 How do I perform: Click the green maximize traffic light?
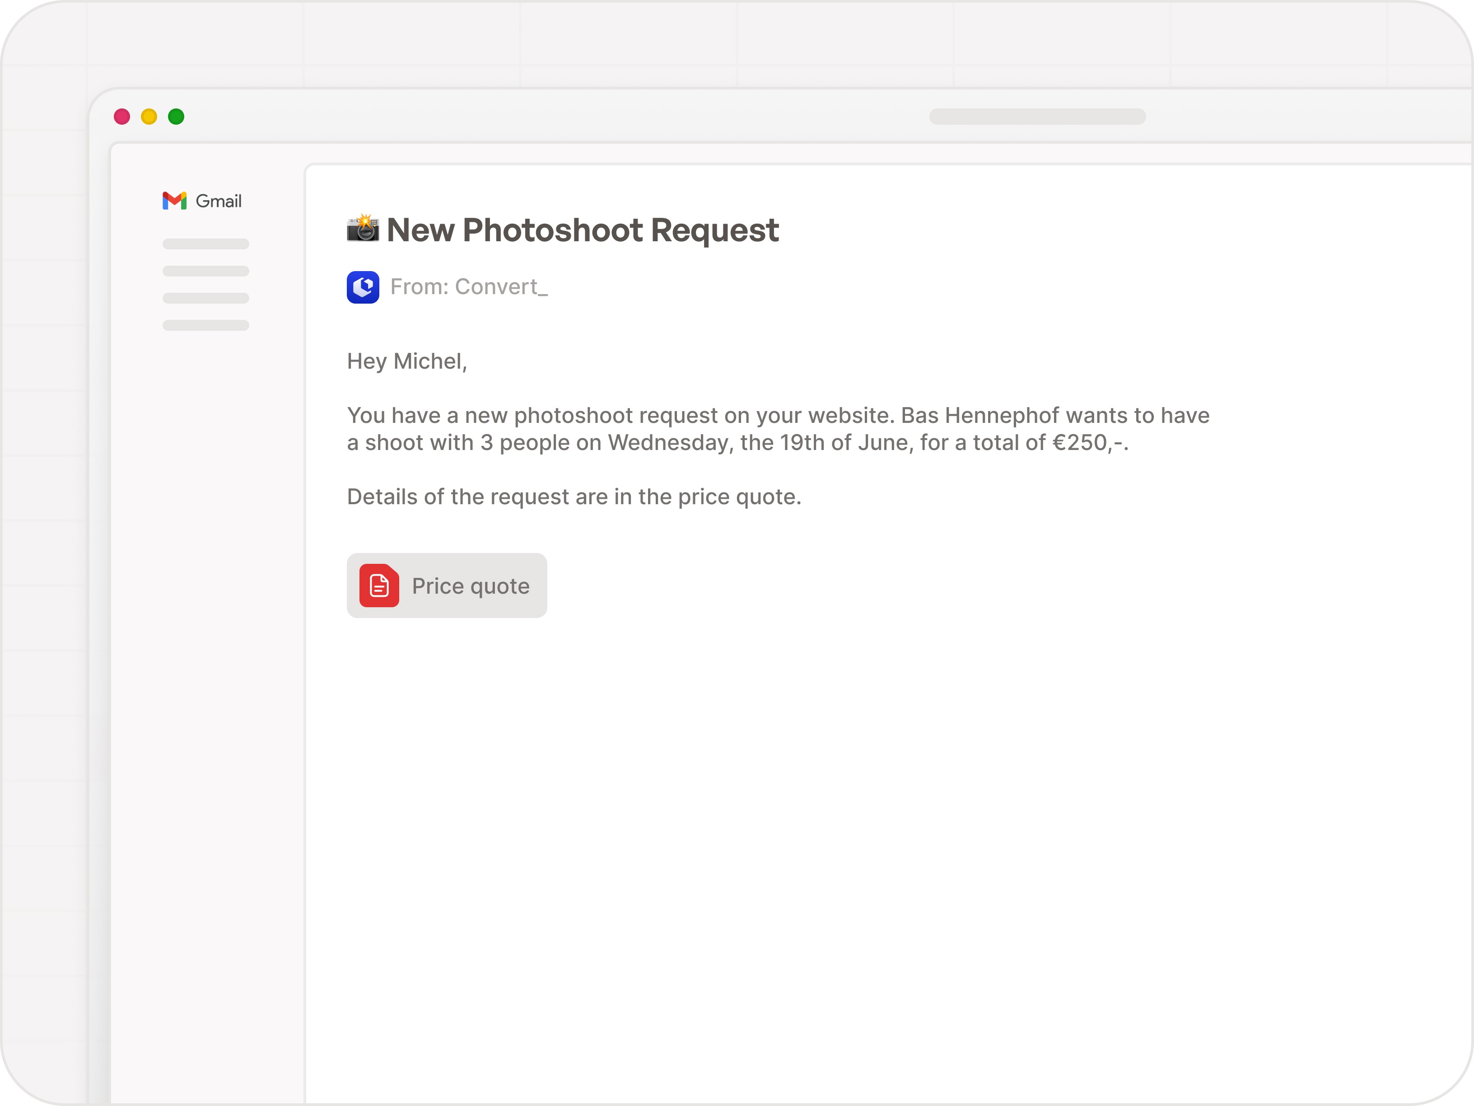click(176, 116)
